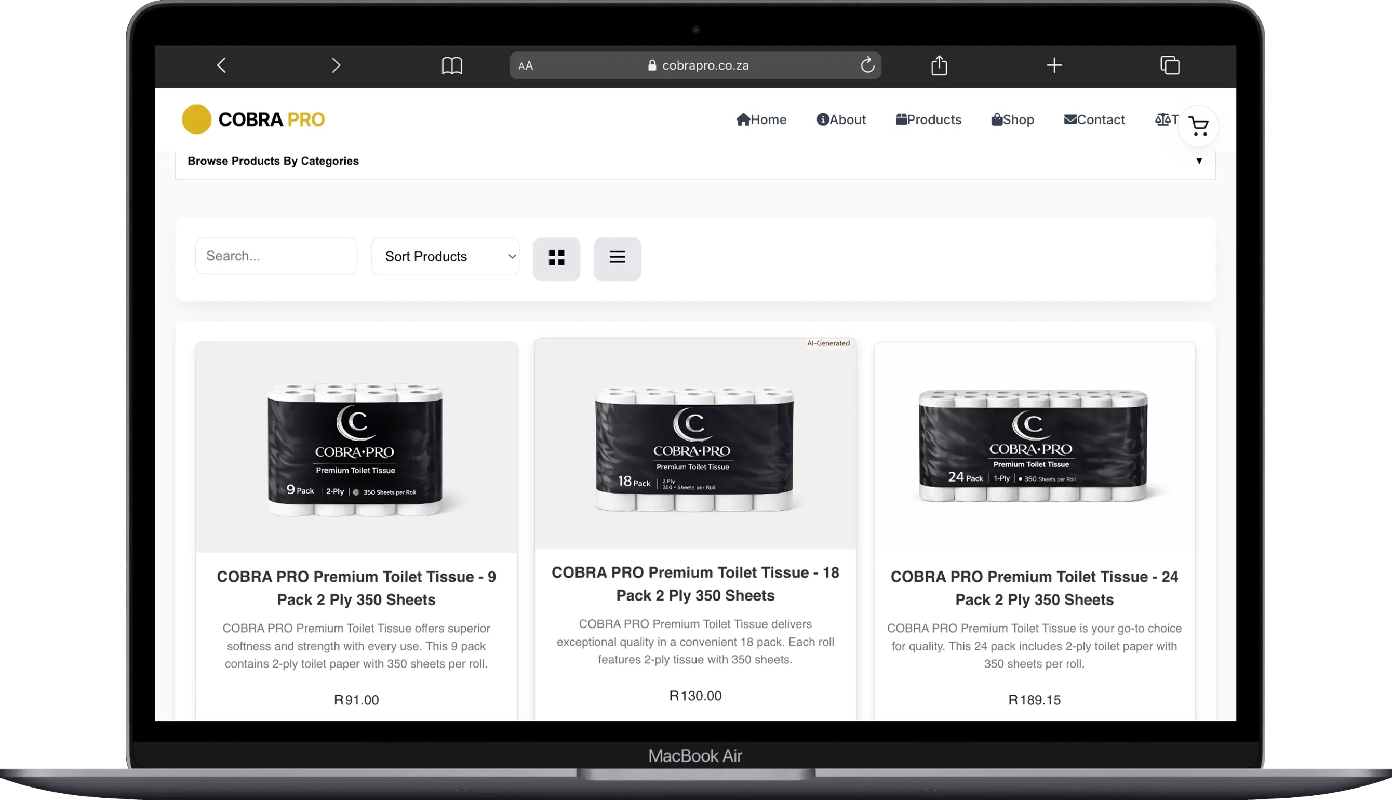The image size is (1392, 800).
Task: Click the Search products field
Action: coord(276,256)
